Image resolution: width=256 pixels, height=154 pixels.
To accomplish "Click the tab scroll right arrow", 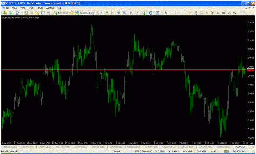I will [253, 147].
